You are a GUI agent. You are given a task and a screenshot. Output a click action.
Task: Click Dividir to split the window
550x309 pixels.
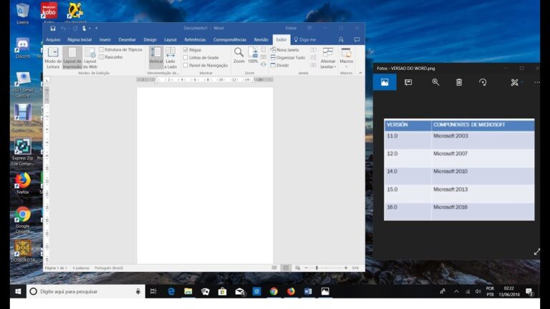pyautogui.click(x=280, y=65)
